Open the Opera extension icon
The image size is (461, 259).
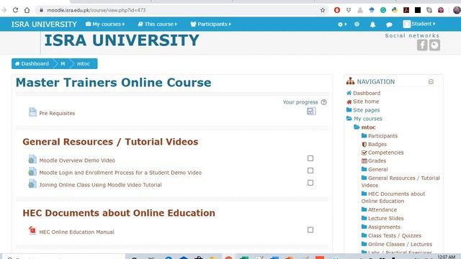(x=337, y=10)
